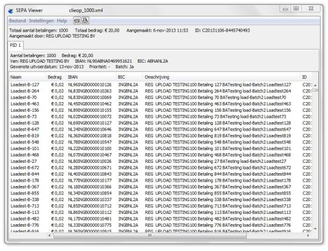This screenshot has width=328, height=251.
Task: Click IBAN cell NL45INGB0000010462
Action: pyautogui.click(x=90, y=104)
